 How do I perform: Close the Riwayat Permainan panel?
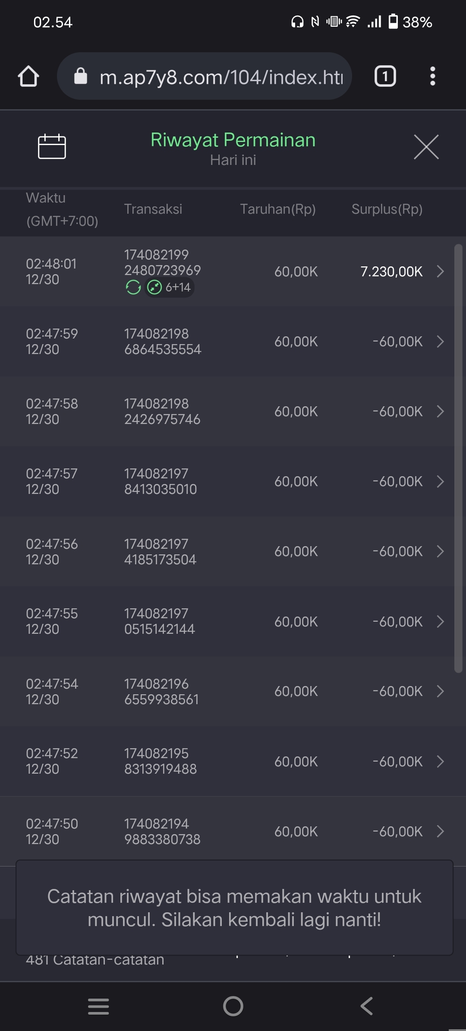(426, 147)
